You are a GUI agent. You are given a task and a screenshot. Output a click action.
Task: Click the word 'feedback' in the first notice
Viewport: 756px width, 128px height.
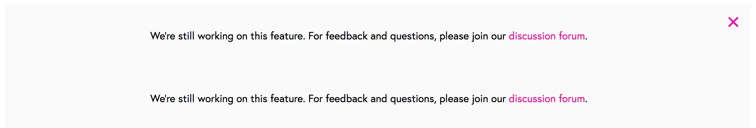pos(346,36)
